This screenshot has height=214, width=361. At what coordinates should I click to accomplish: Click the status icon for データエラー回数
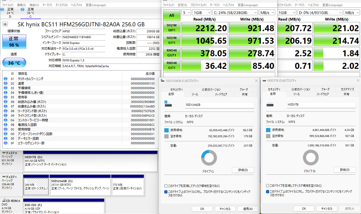pyautogui.click(x=5, y=138)
